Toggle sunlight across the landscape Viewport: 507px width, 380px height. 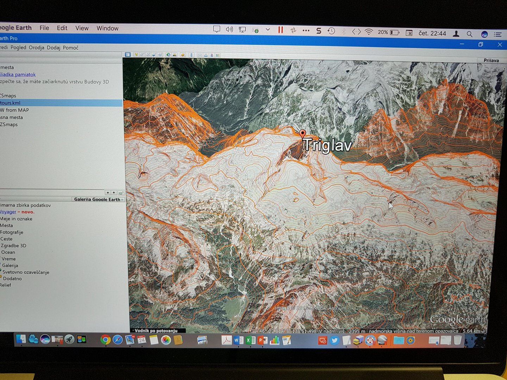pos(174,55)
